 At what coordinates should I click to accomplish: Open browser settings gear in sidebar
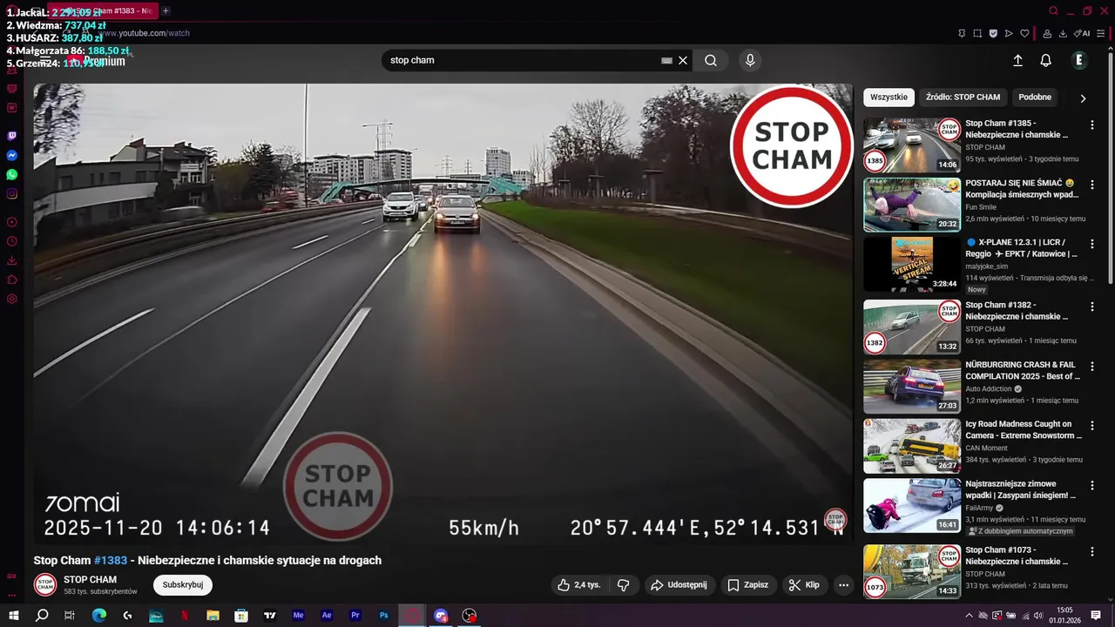(x=12, y=299)
